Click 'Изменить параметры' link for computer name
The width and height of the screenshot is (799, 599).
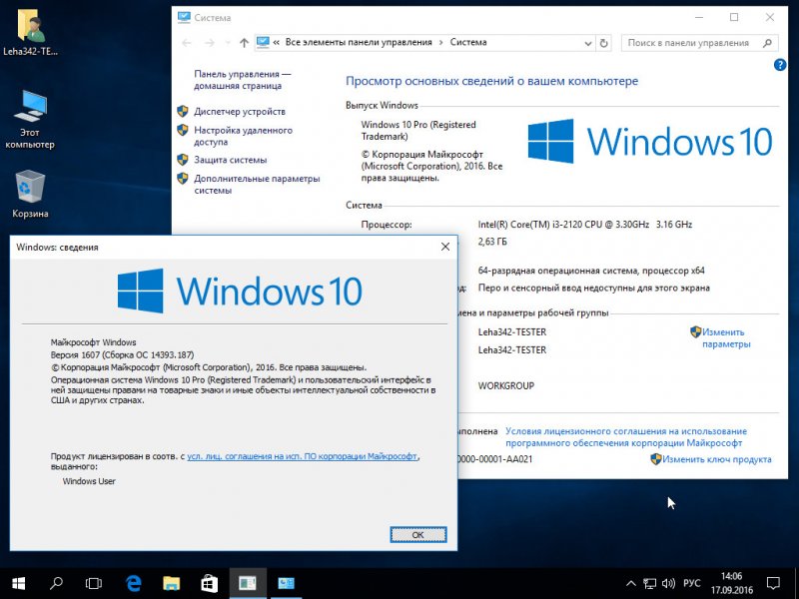[x=726, y=338]
